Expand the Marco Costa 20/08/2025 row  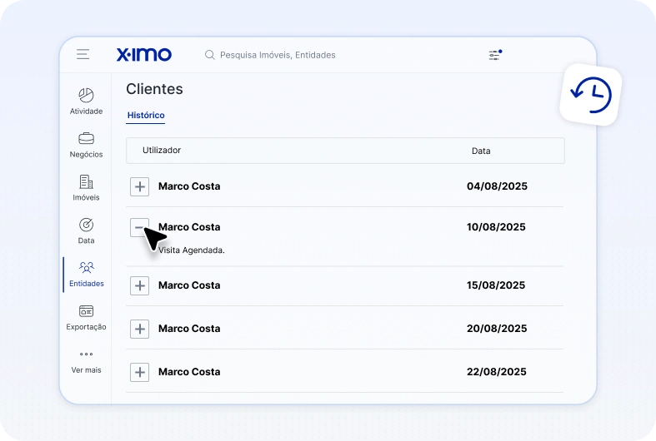(140, 329)
